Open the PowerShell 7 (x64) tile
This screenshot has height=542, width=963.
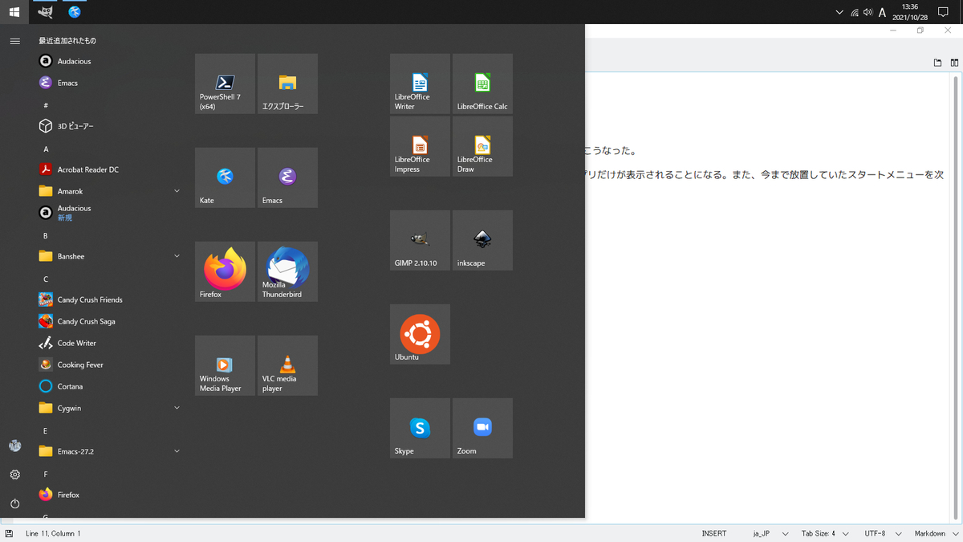(225, 84)
